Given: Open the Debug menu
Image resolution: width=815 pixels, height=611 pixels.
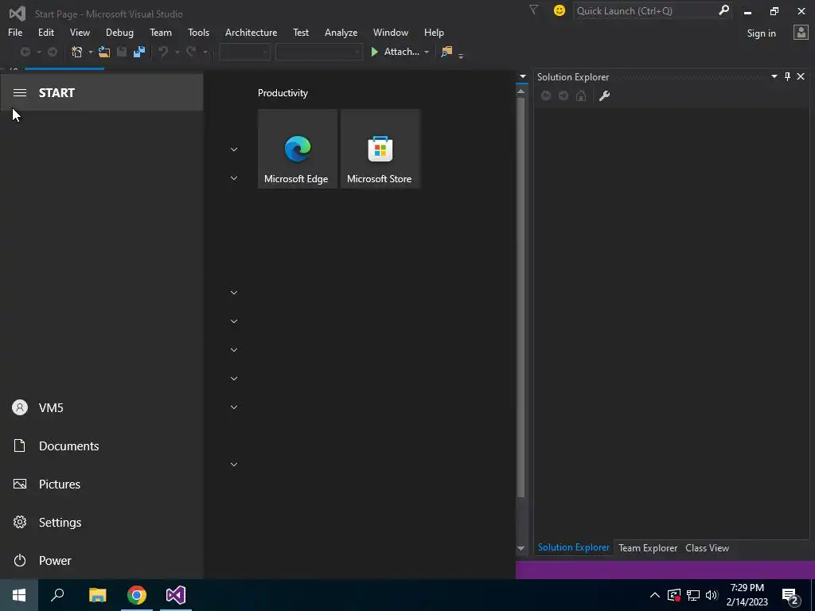Looking at the screenshot, I should pos(119,32).
